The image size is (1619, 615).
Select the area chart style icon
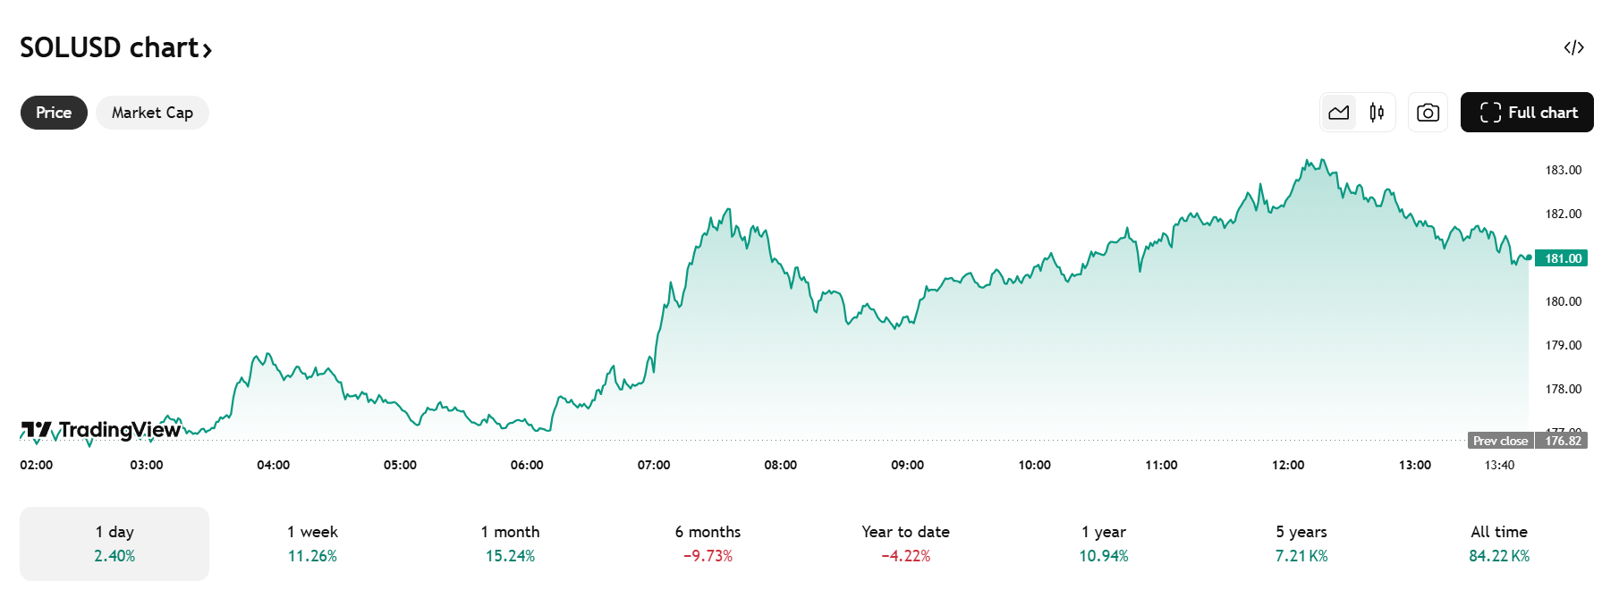pyautogui.click(x=1339, y=112)
